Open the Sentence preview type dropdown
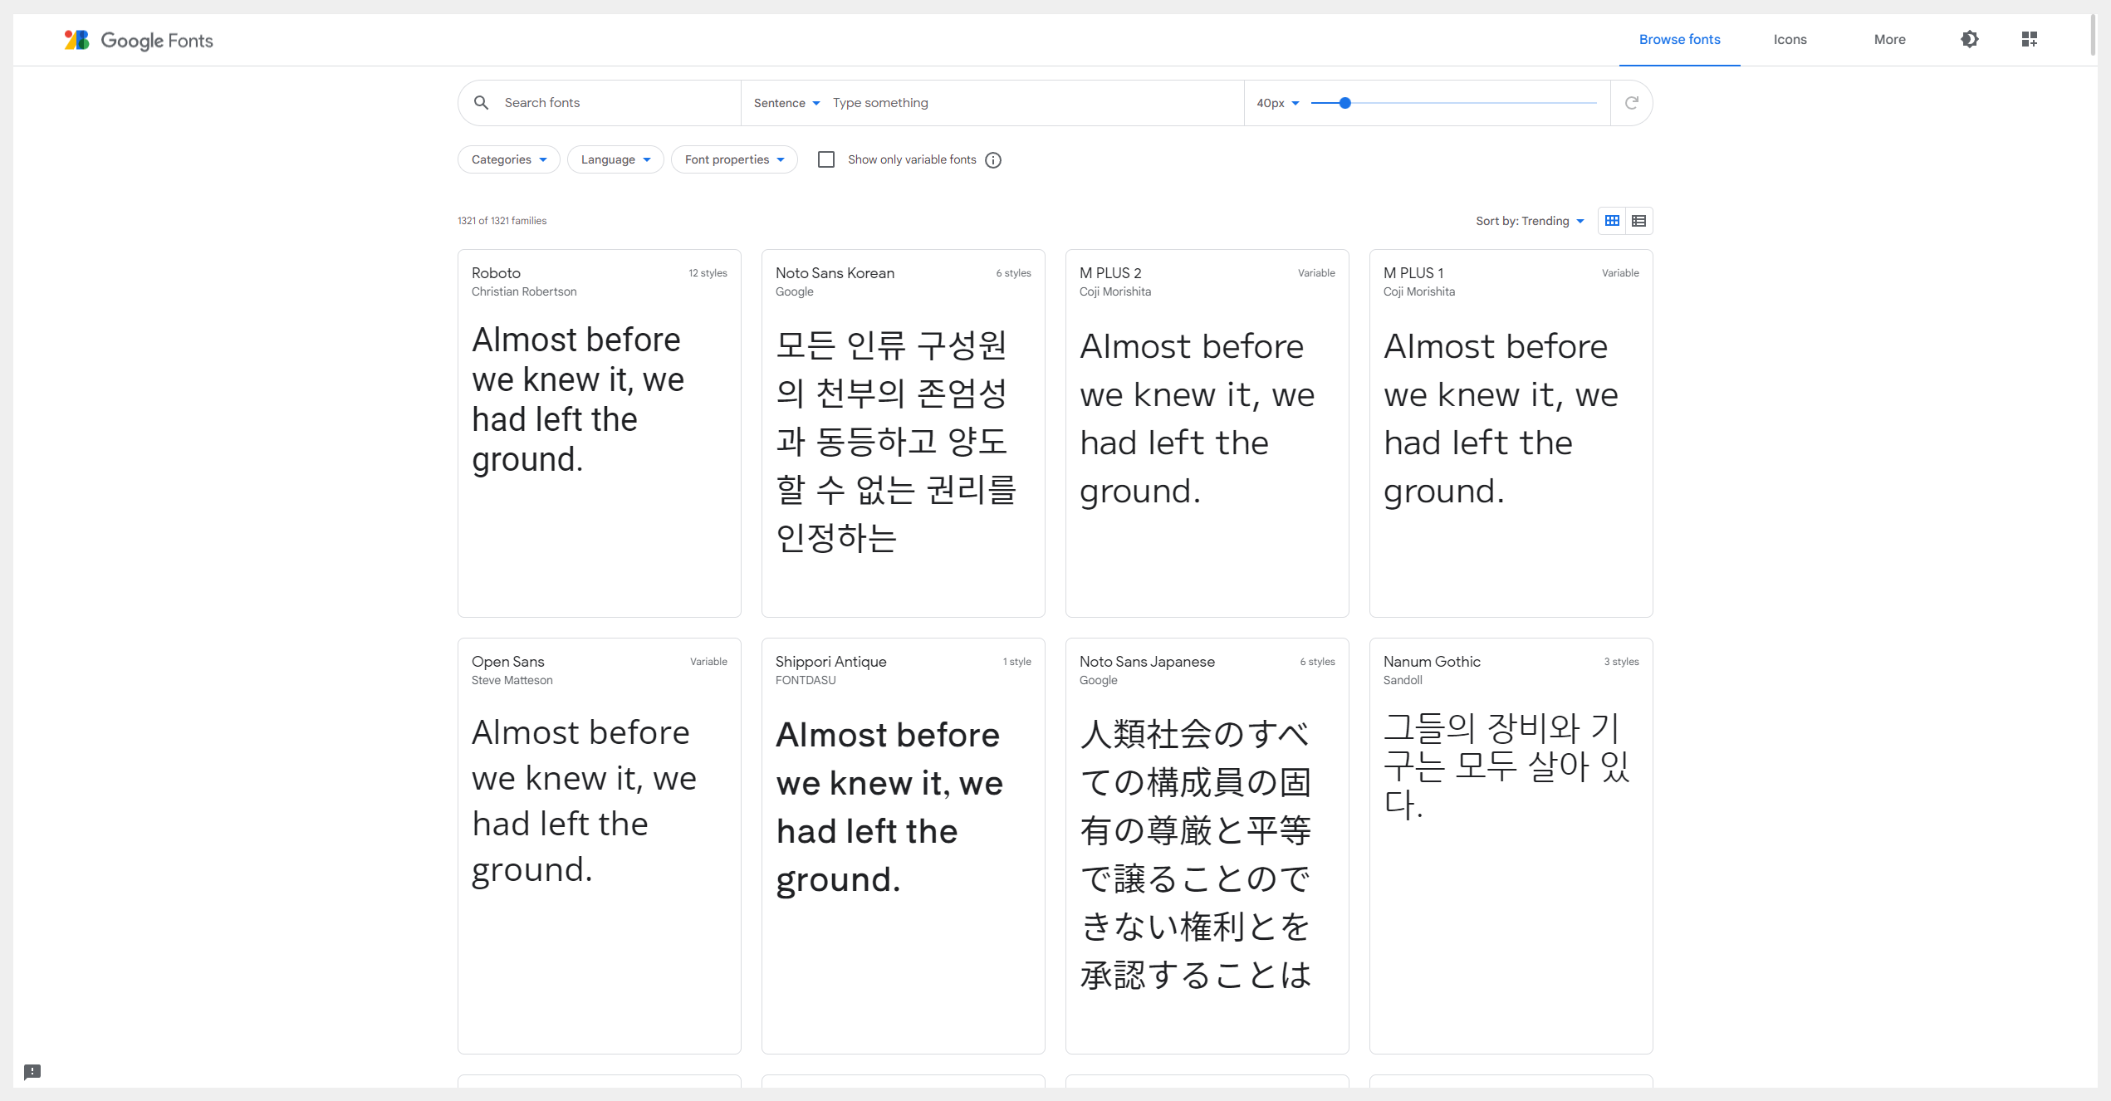Image resolution: width=2111 pixels, height=1101 pixels. [786, 103]
